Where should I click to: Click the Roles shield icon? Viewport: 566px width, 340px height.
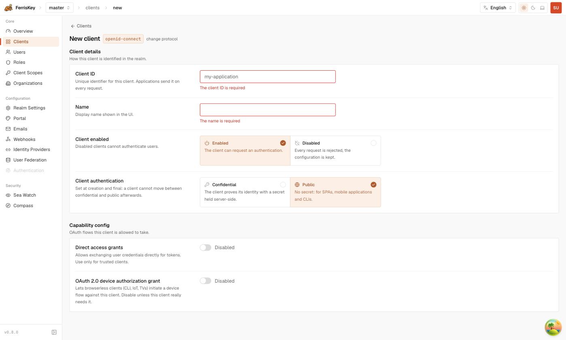point(8,62)
